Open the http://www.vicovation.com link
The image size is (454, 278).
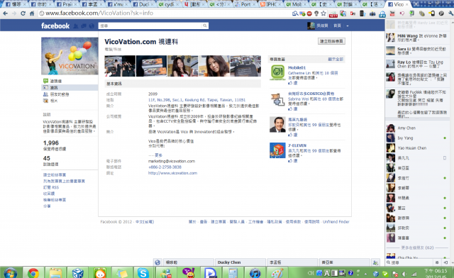[x=172, y=173]
